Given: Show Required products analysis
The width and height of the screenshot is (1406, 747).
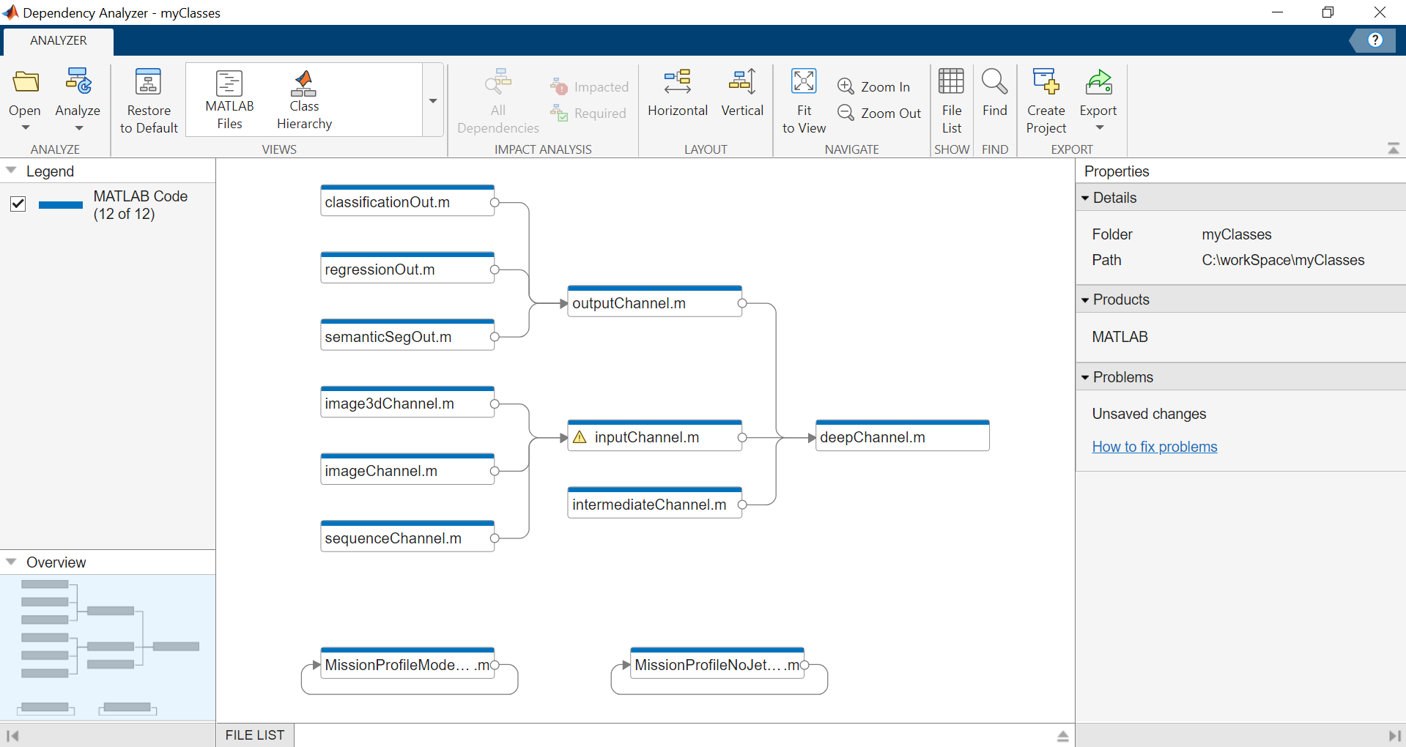Looking at the screenshot, I should (590, 112).
